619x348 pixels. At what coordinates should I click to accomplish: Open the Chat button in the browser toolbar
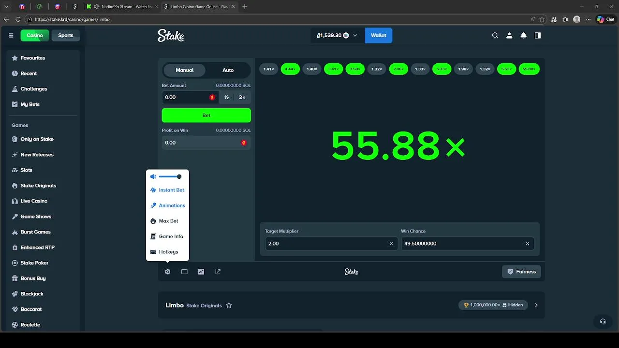[x=605, y=19]
